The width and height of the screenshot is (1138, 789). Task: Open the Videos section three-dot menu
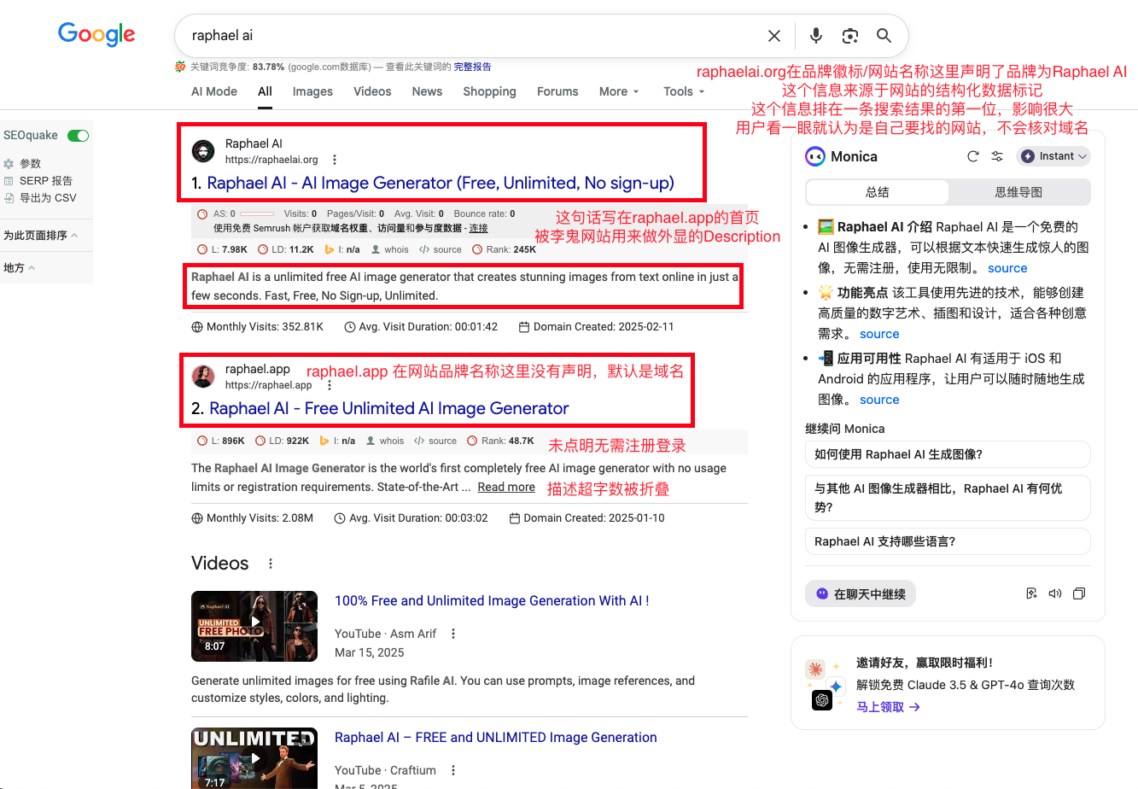click(271, 564)
